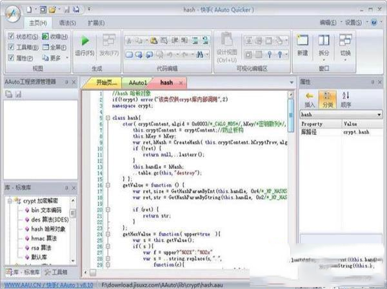Screen dimensions: 387x289
Task: Open the hash dropdown in properties panel
Action: pyautogui.click(x=379, y=114)
